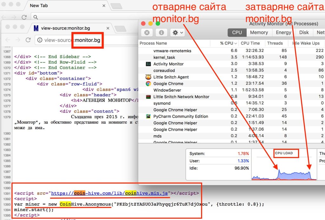Switch to the CPU tab

[237, 33]
